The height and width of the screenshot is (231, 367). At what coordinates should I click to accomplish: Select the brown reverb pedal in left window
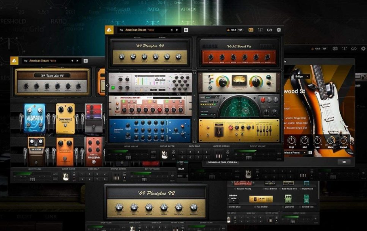[x=36, y=151]
